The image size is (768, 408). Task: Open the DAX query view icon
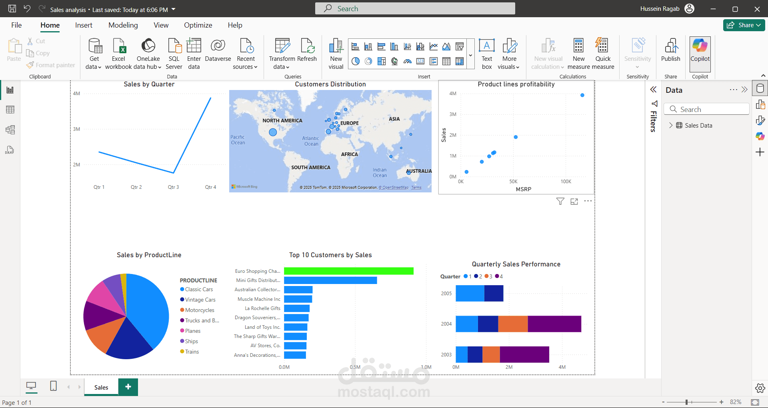pyautogui.click(x=10, y=150)
